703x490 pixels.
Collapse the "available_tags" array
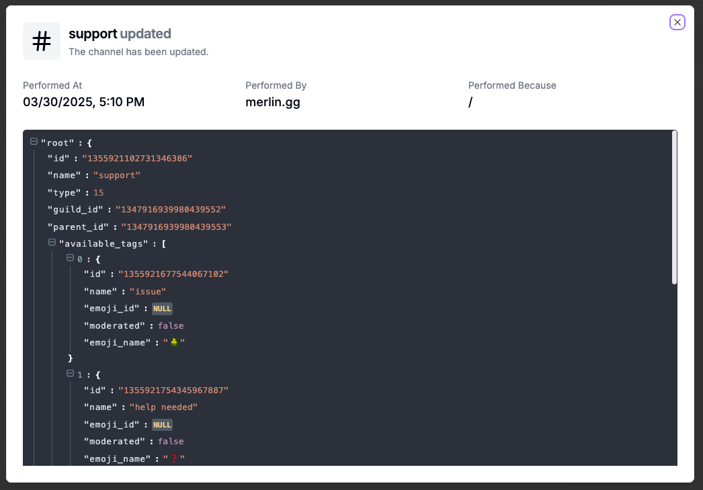52,243
